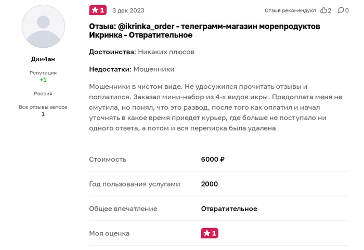
Task: Open the Дим4ан profile username link
Action: point(43,59)
